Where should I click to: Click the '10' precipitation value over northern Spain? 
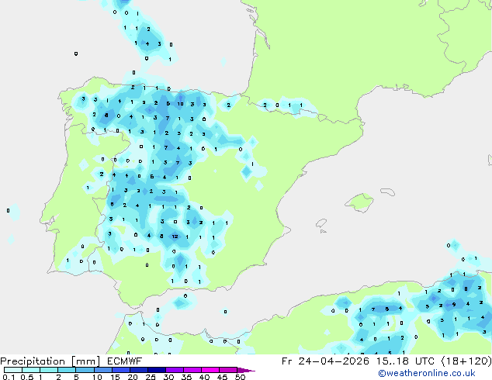(x=180, y=104)
